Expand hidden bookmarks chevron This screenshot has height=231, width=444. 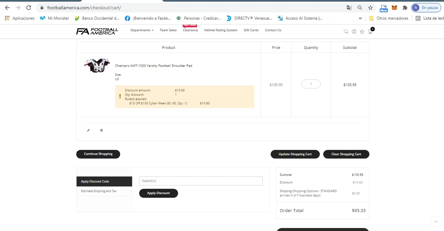click(360, 18)
